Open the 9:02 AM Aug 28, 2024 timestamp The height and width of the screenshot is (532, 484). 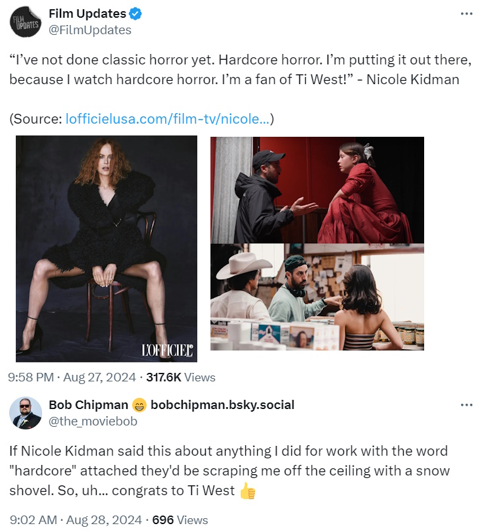coord(76,520)
